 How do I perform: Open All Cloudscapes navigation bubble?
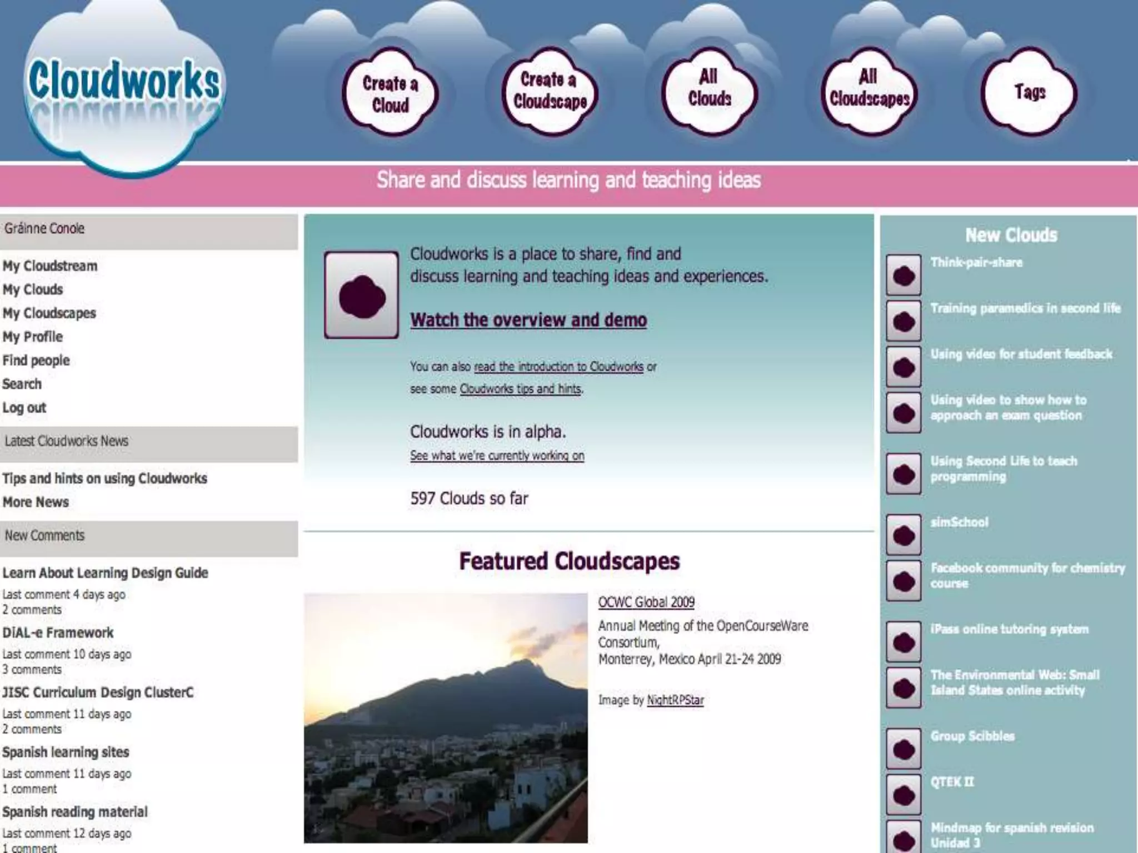pos(869,88)
